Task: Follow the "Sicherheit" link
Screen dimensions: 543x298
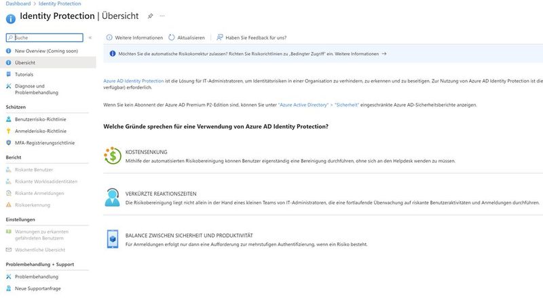Action: click(x=347, y=105)
